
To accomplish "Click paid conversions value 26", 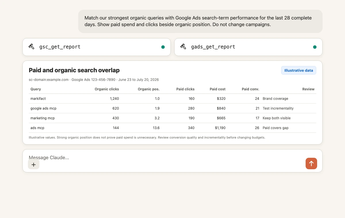I will click(257, 128).
